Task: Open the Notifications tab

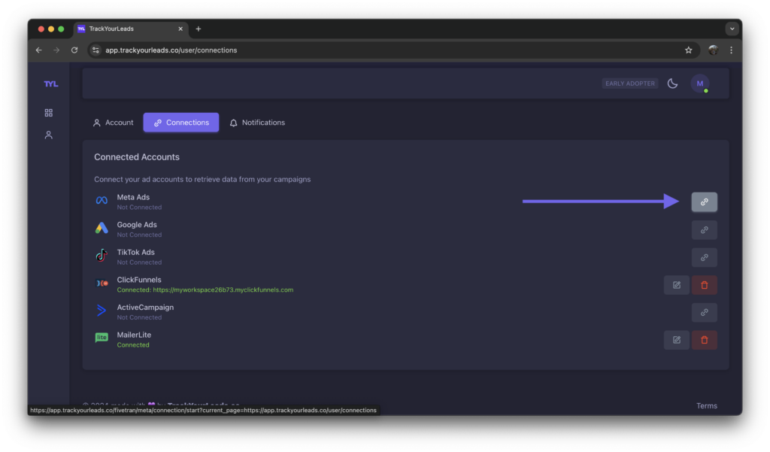Action: pyautogui.click(x=257, y=123)
